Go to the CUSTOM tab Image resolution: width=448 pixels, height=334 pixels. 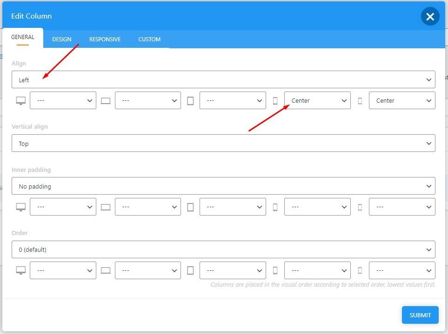(149, 39)
